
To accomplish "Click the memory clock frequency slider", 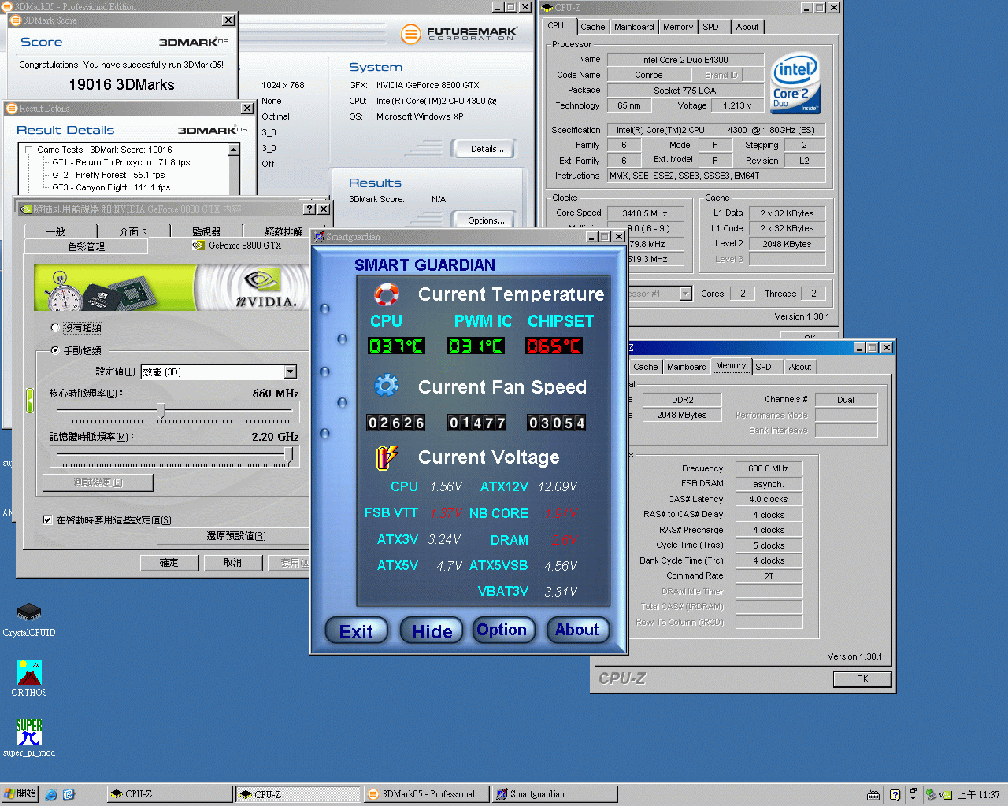I will click(288, 455).
